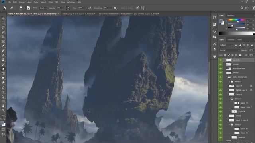The height and width of the screenshot is (143, 255).
Task: Open the History panel icon
Action: point(214,17)
